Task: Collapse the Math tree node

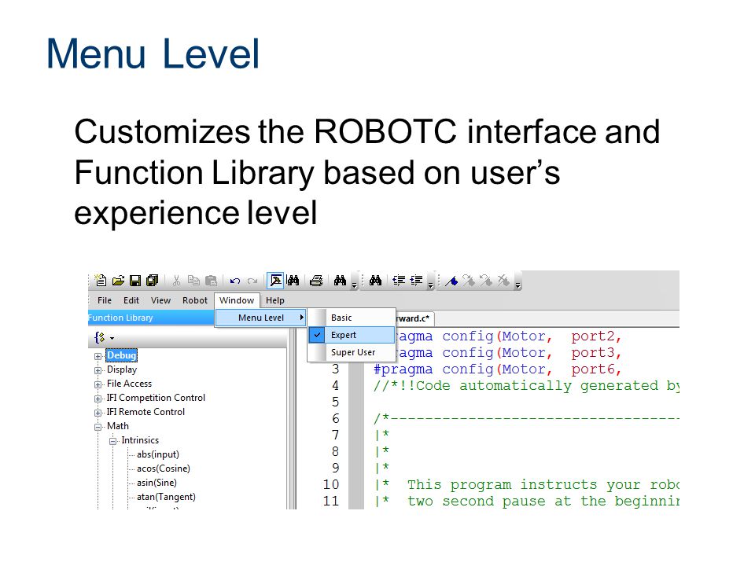Action: [98, 427]
